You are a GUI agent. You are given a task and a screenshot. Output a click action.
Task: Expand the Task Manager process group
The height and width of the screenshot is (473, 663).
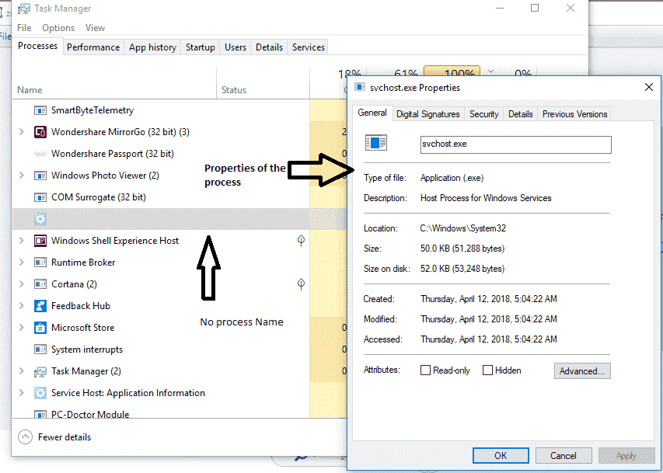(22, 371)
